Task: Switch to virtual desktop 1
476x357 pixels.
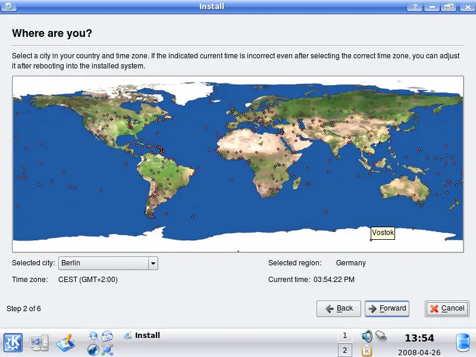Action: point(345,336)
